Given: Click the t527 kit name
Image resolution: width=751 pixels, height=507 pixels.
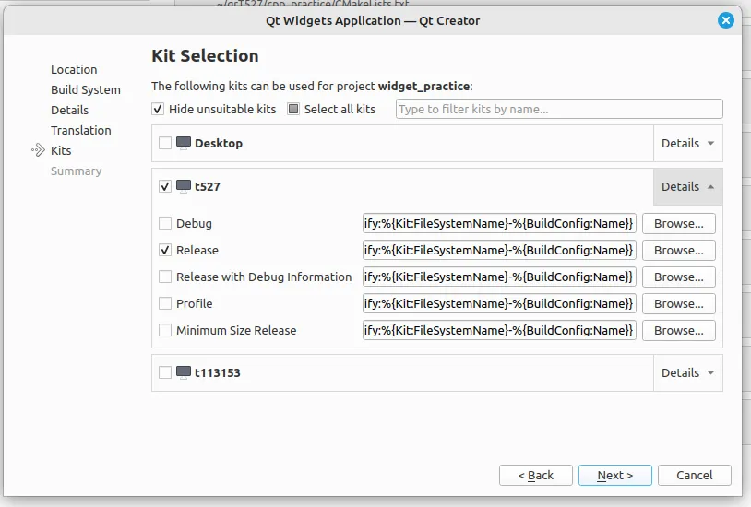Looking at the screenshot, I should pyautogui.click(x=208, y=186).
